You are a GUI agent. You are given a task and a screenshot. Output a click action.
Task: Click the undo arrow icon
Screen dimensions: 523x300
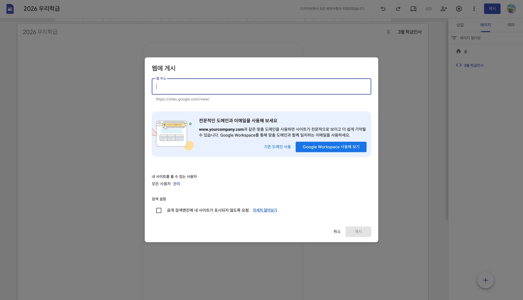383,9
